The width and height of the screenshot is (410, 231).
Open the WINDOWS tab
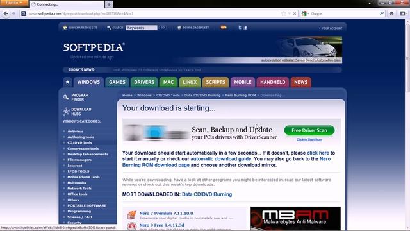click(88, 82)
